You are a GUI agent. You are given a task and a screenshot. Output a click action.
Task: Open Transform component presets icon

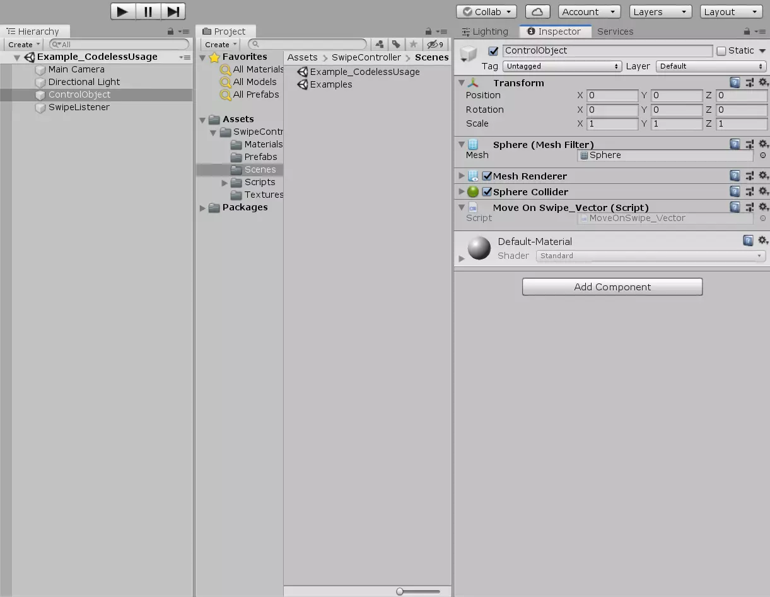coord(749,82)
